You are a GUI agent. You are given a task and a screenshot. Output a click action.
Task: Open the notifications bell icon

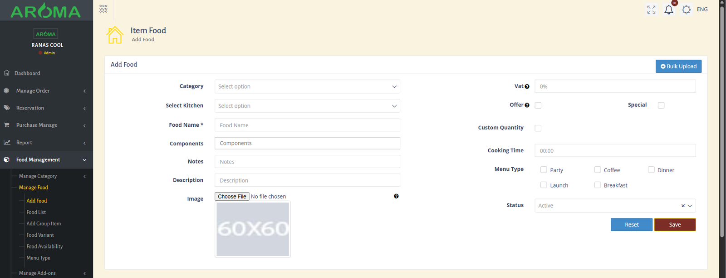tap(669, 10)
